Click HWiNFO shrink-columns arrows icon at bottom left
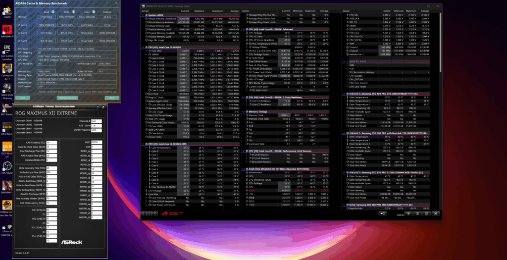The height and width of the screenshot is (260, 507). click(154, 213)
